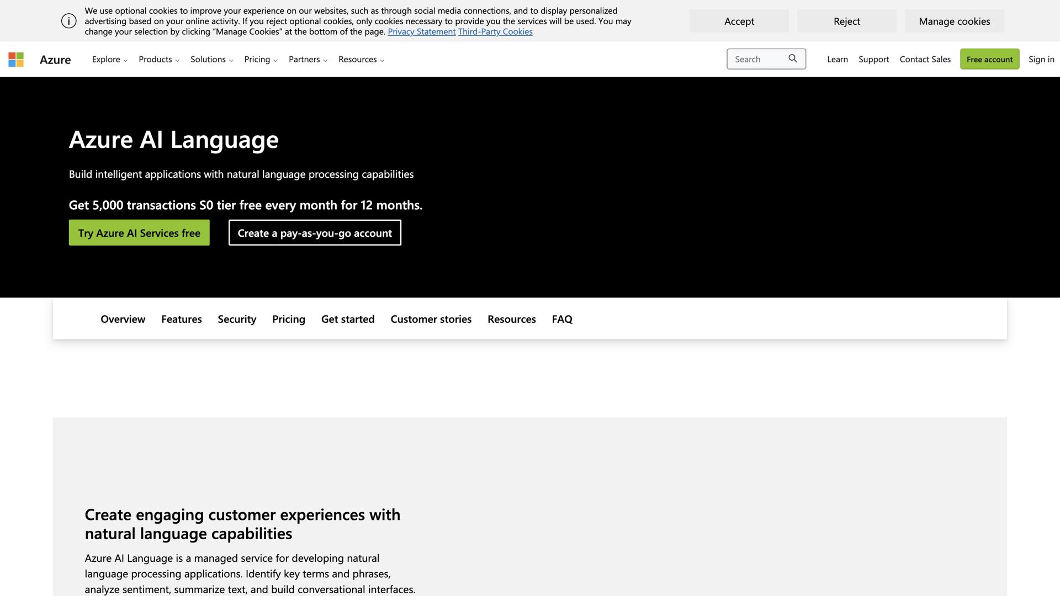Click inside the search input field
The image size is (1060, 596).
pyautogui.click(x=759, y=58)
